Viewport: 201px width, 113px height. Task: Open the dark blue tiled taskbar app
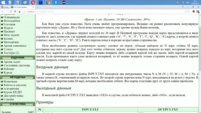click(41, 3)
